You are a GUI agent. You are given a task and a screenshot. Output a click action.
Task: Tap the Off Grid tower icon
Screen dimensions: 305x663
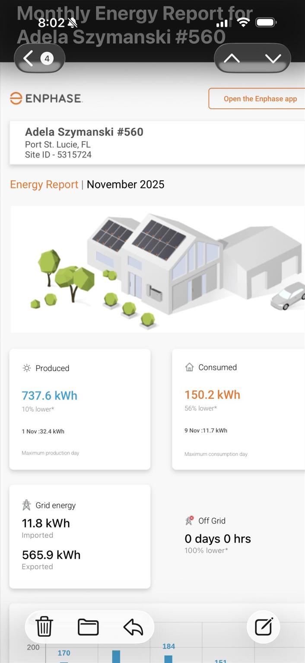click(x=189, y=521)
